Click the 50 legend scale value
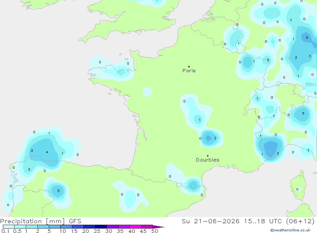The height and width of the screenshot is (233, 317). [x=155, y=231]
